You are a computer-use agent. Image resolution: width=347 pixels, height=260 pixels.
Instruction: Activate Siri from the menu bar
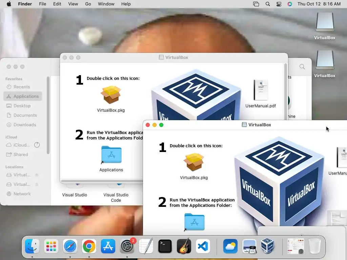coord(290,4)
